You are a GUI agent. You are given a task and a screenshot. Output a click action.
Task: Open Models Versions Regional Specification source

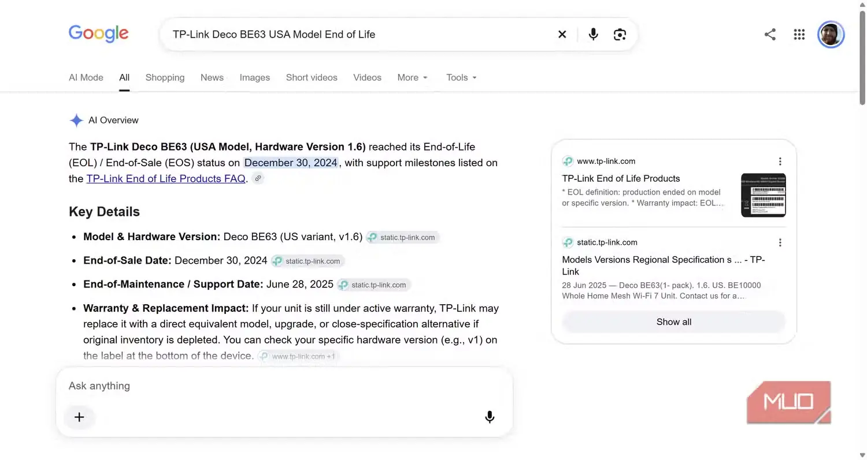point(664,265)
